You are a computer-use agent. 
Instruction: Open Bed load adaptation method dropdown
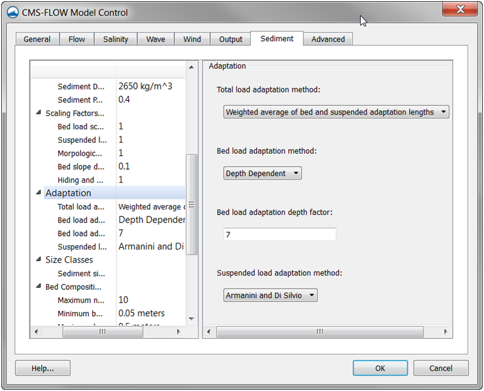[263, 173]
